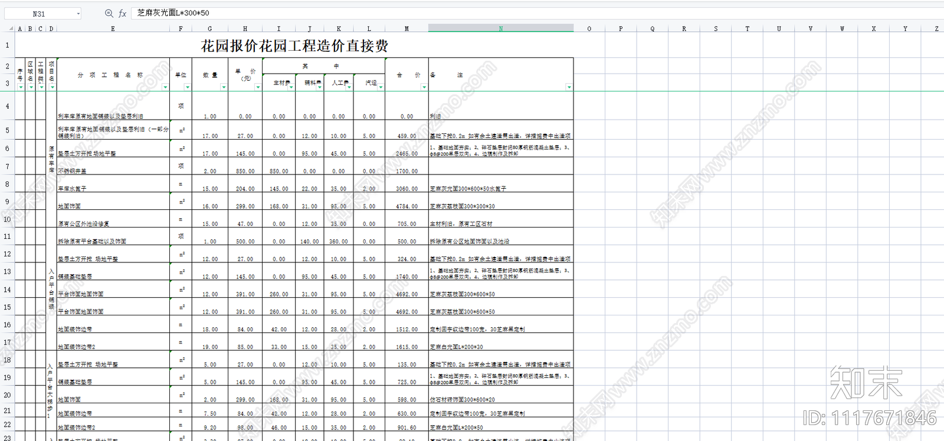The image size is (944, 441).
Task: Select row 17 header
Action: (7, 342)
